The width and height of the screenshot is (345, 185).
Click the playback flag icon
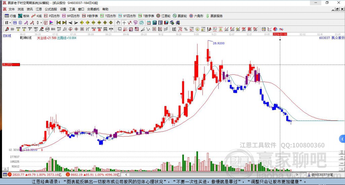[51, 23]
